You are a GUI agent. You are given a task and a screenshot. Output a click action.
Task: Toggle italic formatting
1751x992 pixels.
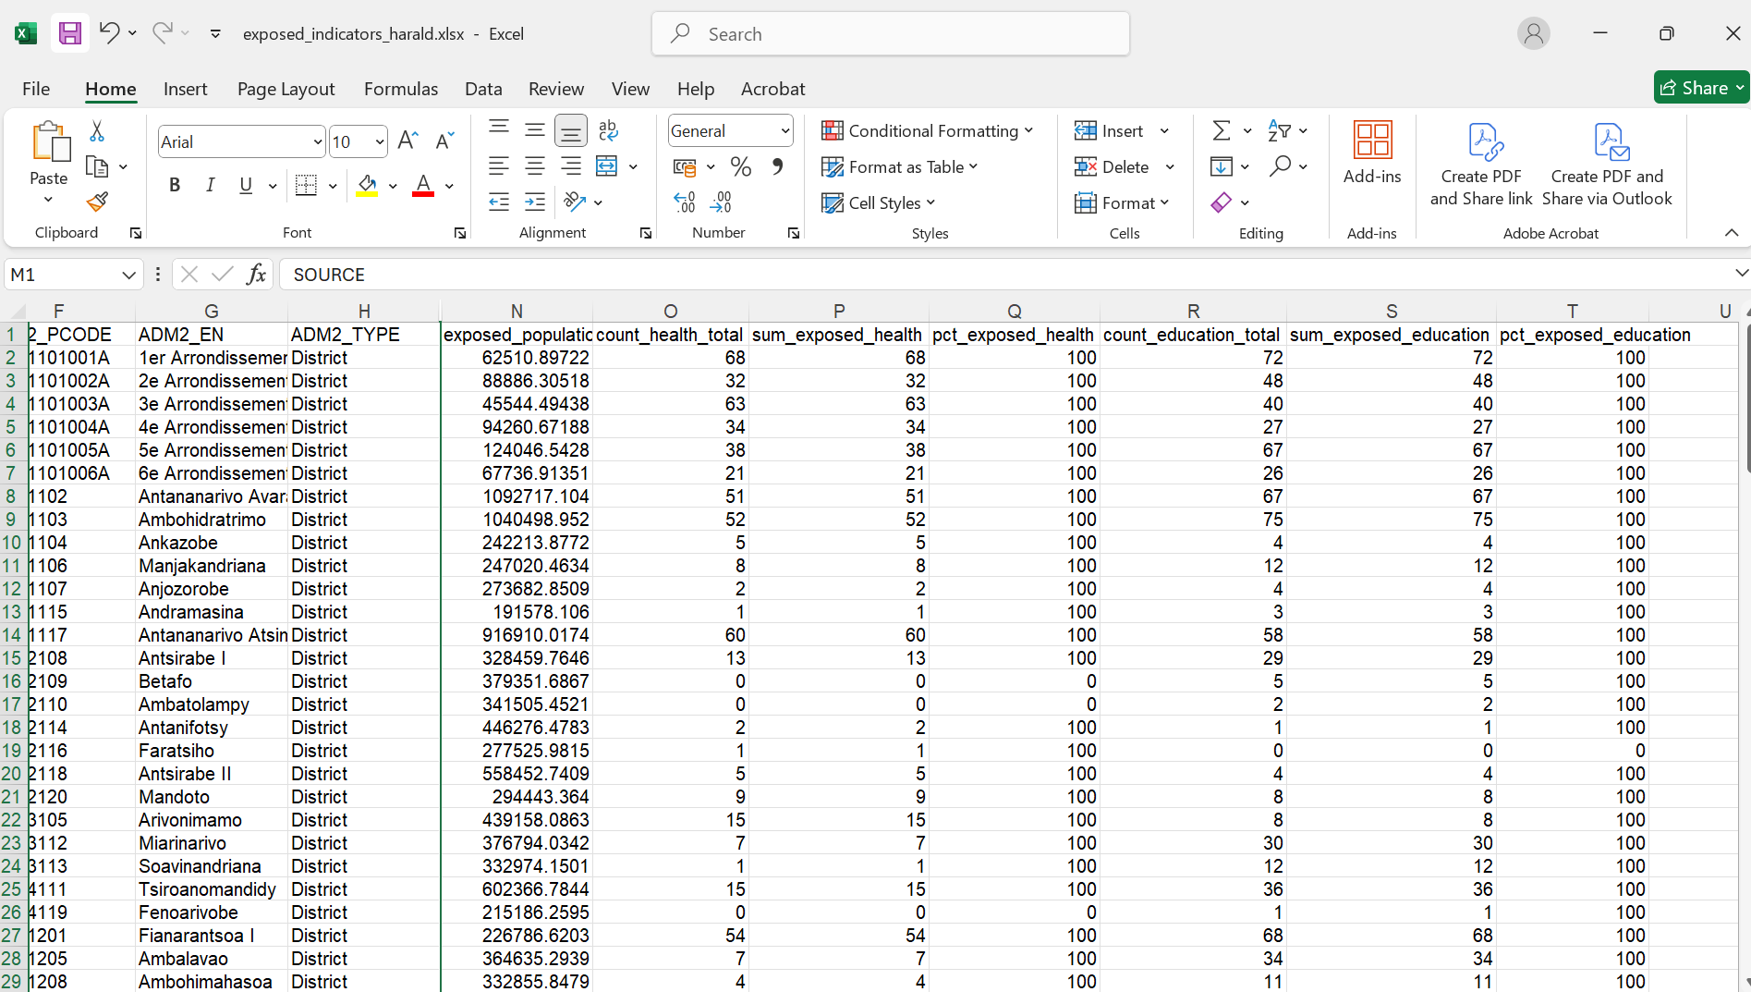(210, 185)
